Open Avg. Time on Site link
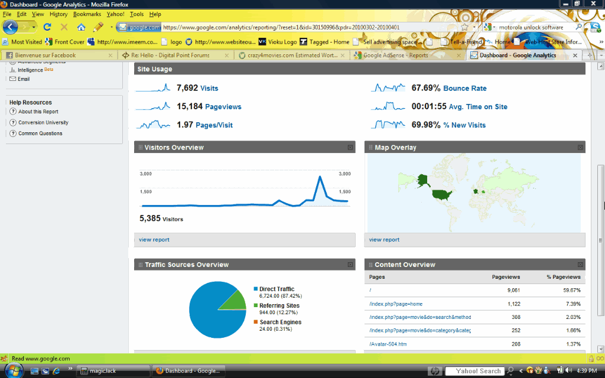The width and height of the screenshot is (605, 378). pos(478,107)
